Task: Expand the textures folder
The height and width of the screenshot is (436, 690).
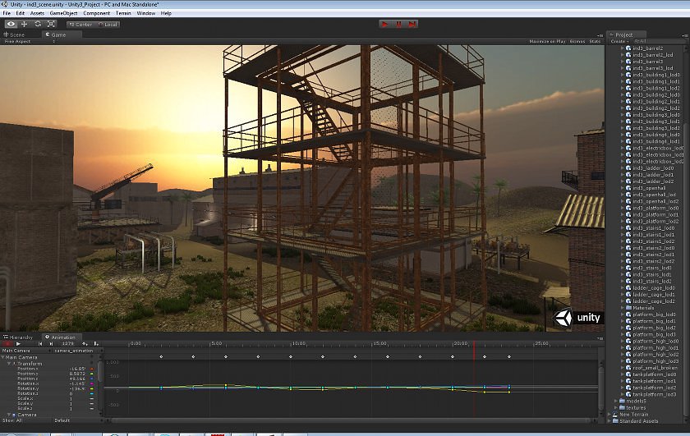Action: point(617,407)
